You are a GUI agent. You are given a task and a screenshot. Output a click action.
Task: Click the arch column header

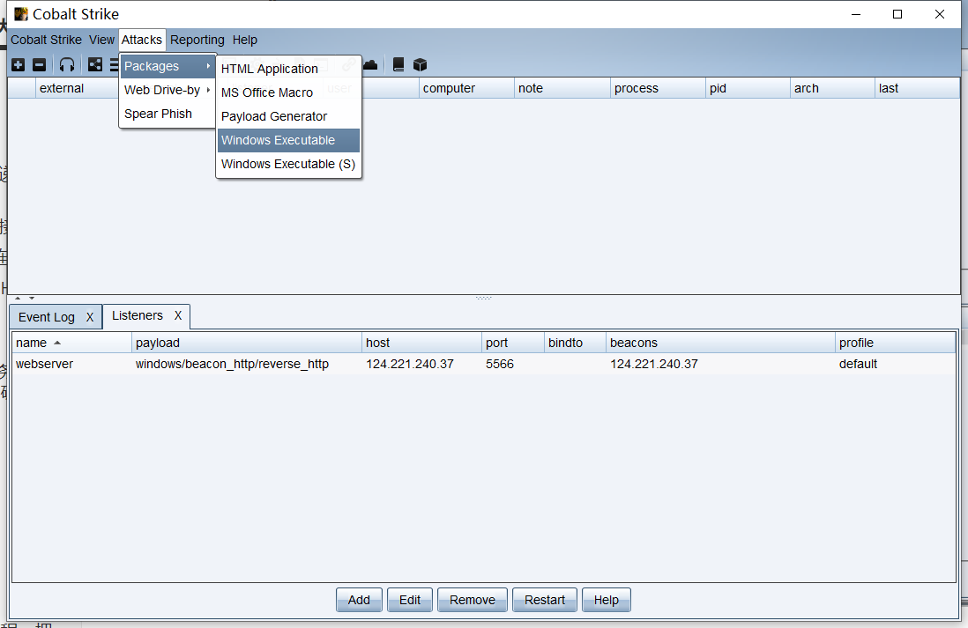[x=832, y=88]
